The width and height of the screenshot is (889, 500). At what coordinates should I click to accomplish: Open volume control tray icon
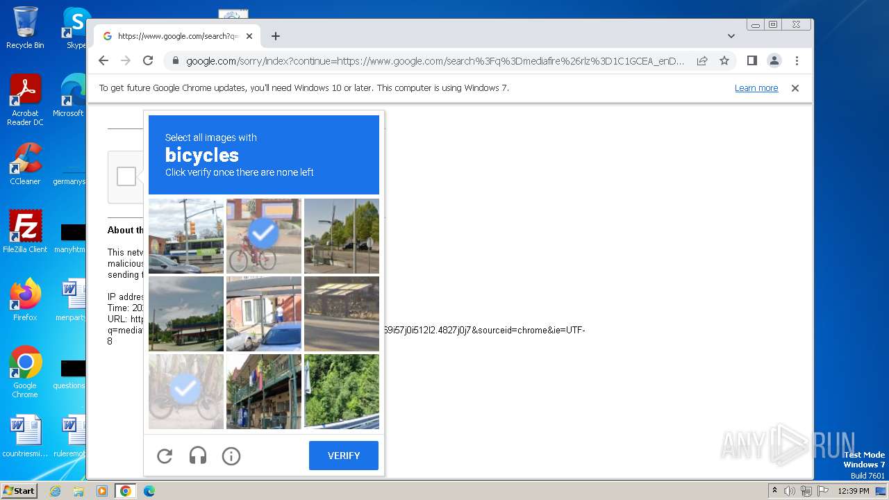pos(790,491)
